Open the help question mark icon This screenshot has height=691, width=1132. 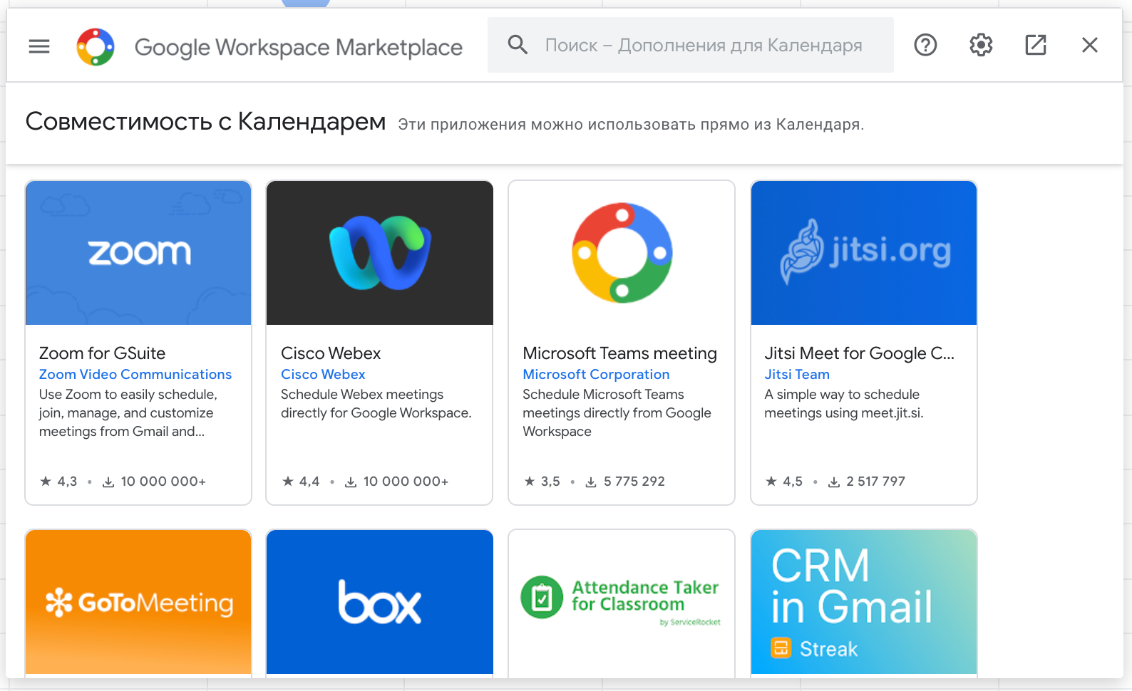click(x=925, y=45)
